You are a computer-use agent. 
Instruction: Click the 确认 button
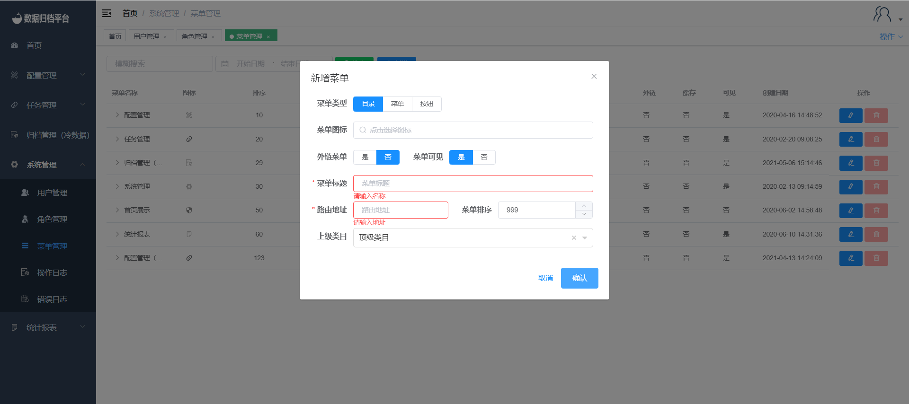[579, 278]
